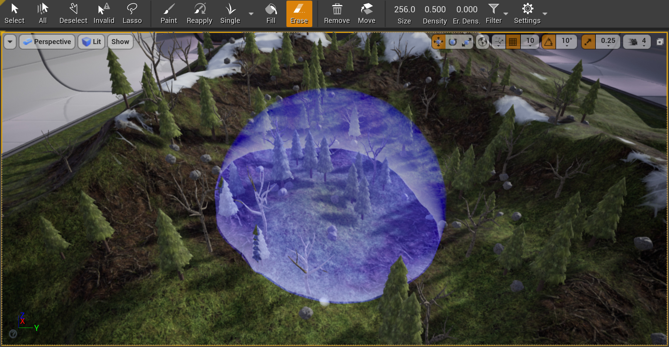Click the Deselect all instances button
The height and width of the screenshot is (347, 669).
pyautogui.click(x=73, y=13)
